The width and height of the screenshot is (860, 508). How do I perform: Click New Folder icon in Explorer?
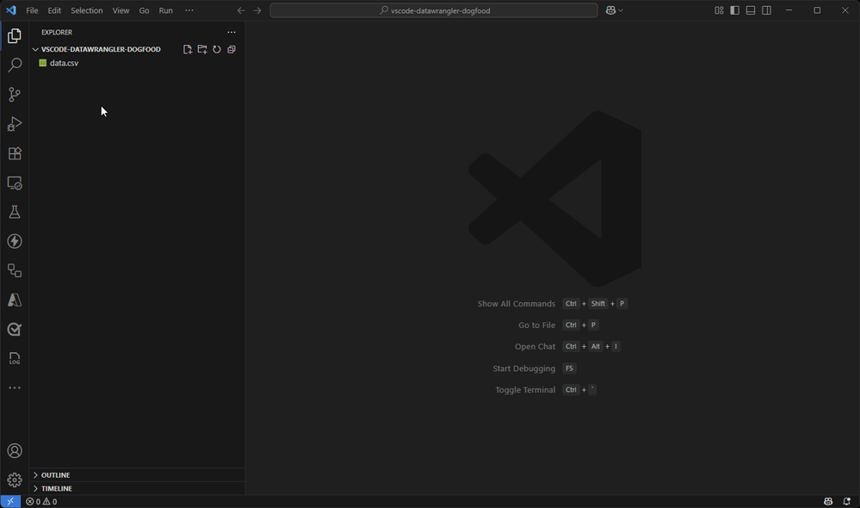(202, 49)
